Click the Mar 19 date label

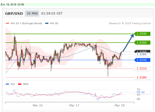(119, 105)
